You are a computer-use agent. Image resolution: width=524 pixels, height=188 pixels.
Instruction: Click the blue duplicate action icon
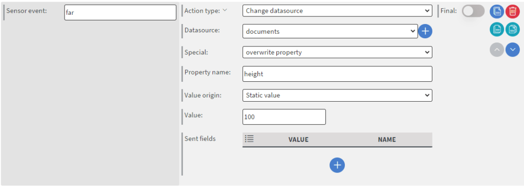[x=497, y=11]
